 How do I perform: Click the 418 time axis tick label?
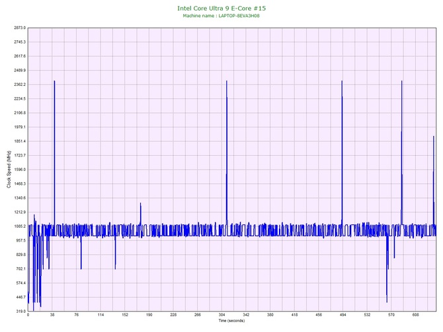[x=294, y=315]
